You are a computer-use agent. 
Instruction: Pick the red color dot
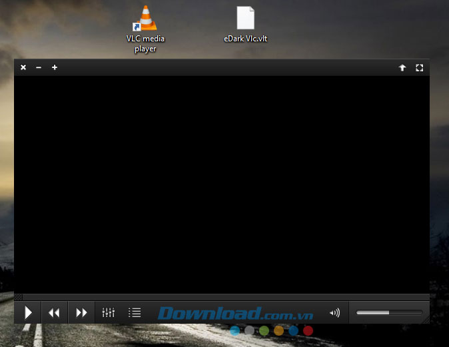pos(308,330)
